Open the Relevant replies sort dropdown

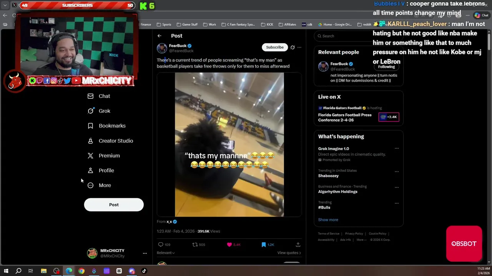(x=166, y=253)
